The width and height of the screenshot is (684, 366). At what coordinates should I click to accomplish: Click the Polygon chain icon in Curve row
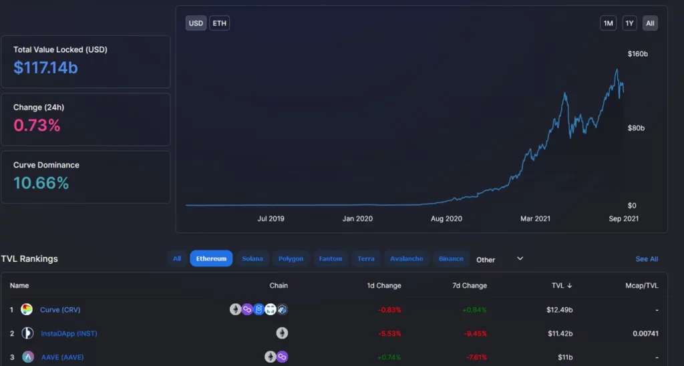(246, 310)
